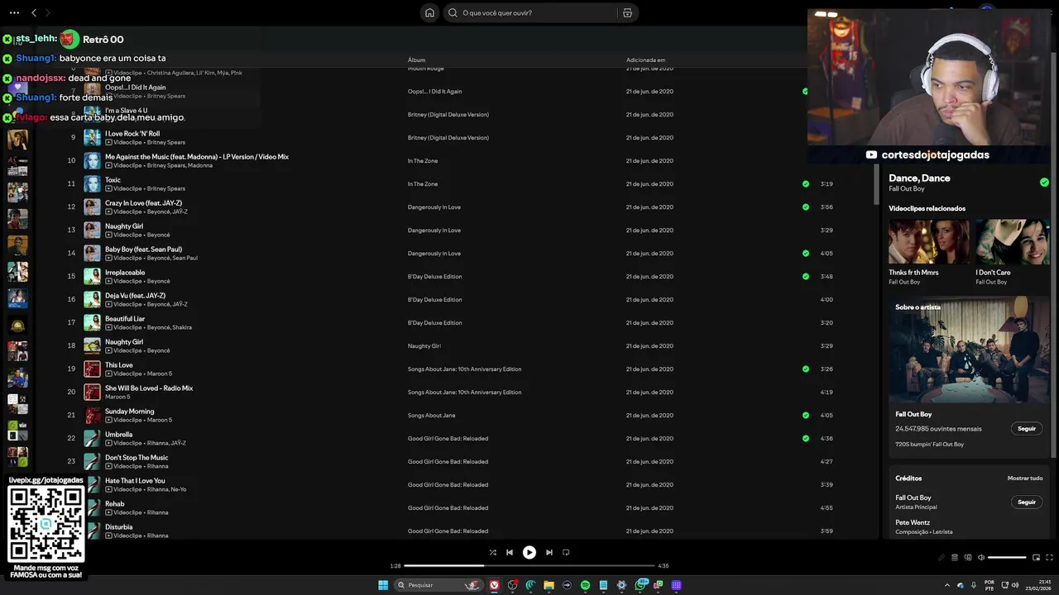Select Me Against the Music song
This screenshot has width=1059, height=595.
[x=197, y=156]
